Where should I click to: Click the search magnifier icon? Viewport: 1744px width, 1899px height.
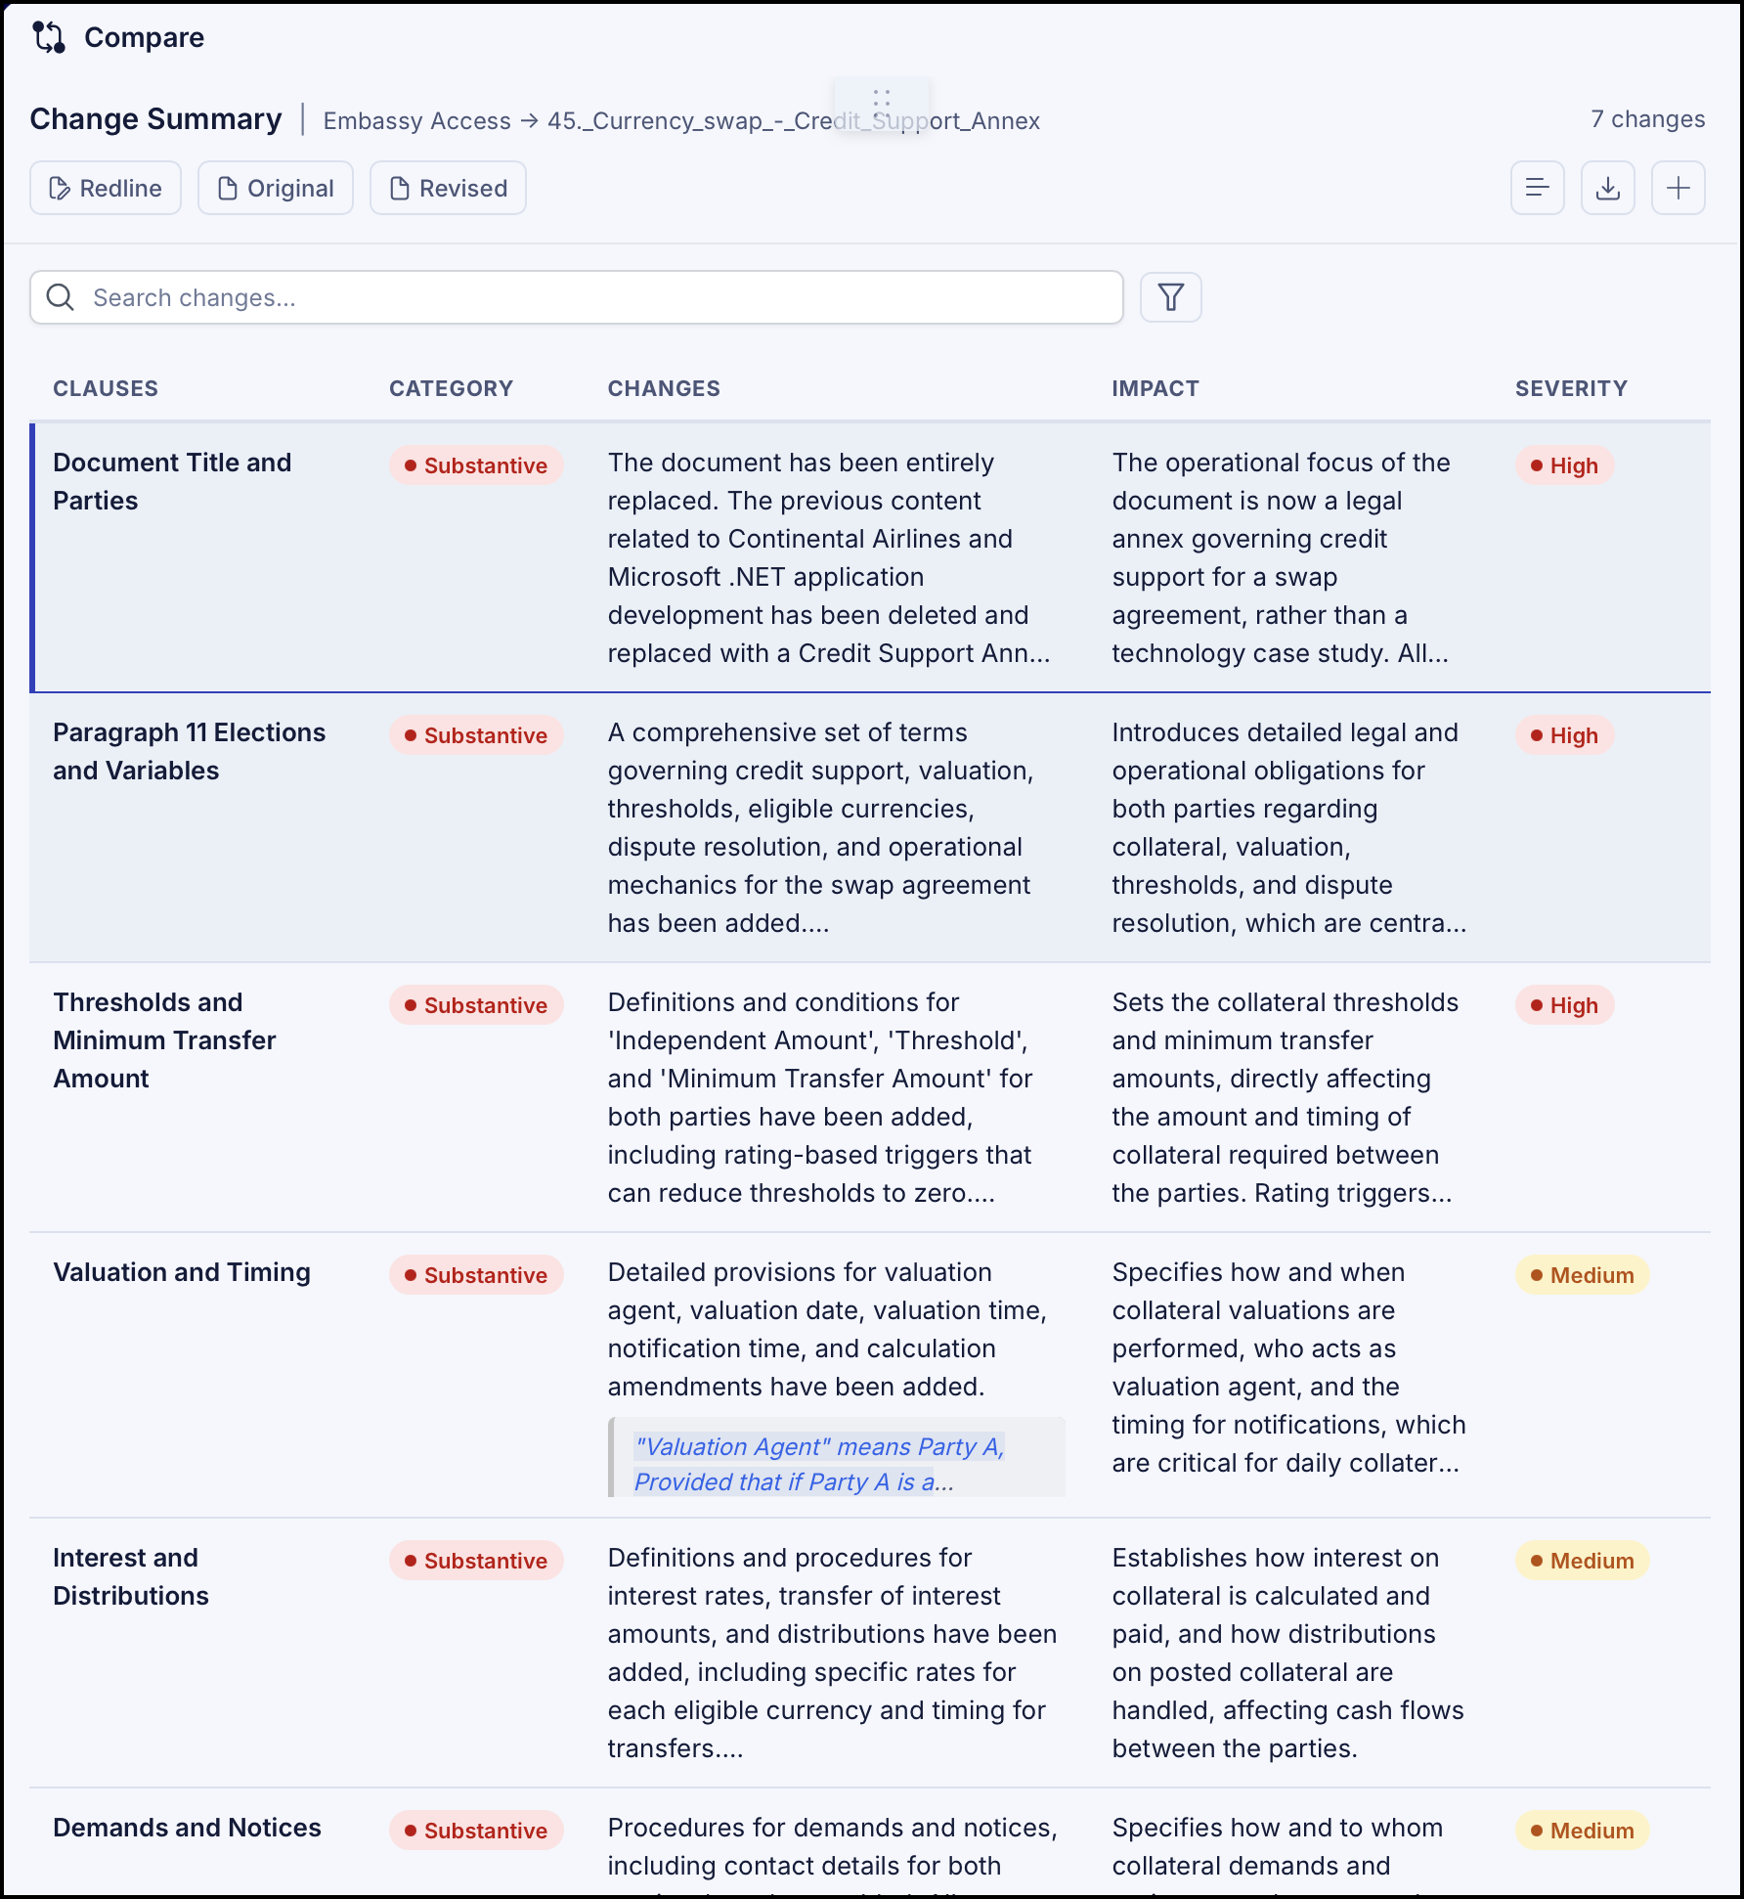(61, 297)
